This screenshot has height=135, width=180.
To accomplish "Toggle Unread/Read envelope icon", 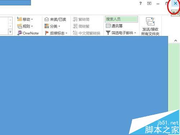I will coord(46,19).
